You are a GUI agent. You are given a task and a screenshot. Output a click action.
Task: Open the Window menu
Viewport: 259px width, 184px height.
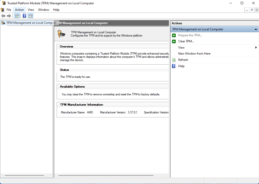click(44, 10)
